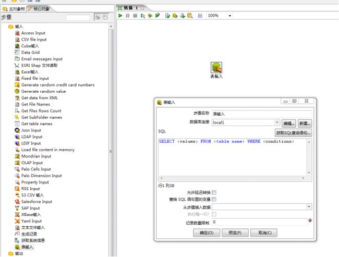Click the 步骤名称 input field

click(x=262, y=114)
